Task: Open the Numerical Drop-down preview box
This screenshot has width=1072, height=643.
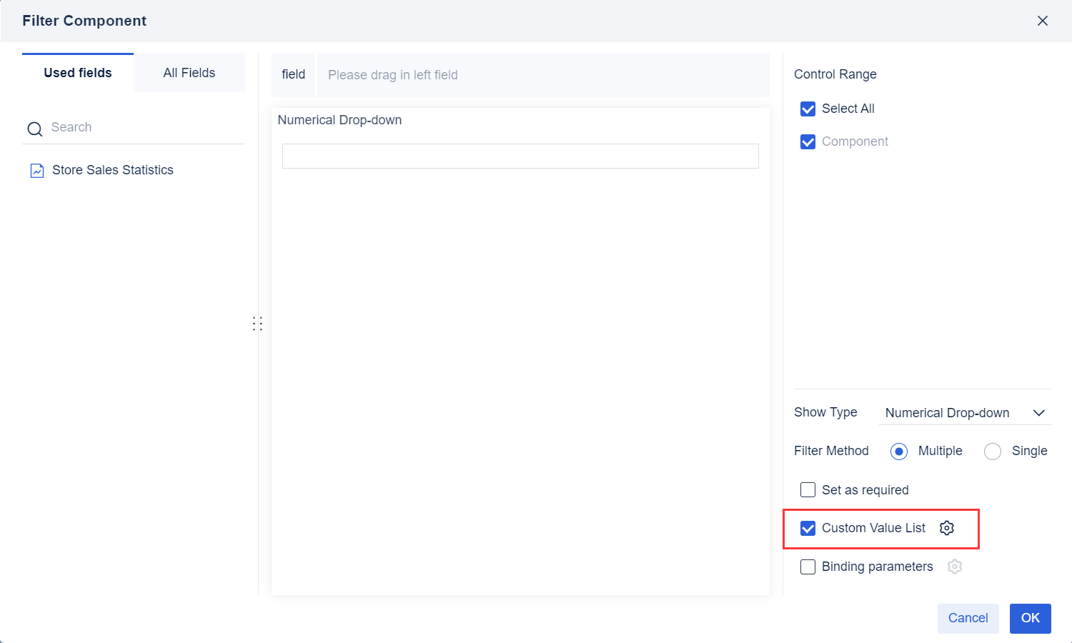Action: pos(520,156)
